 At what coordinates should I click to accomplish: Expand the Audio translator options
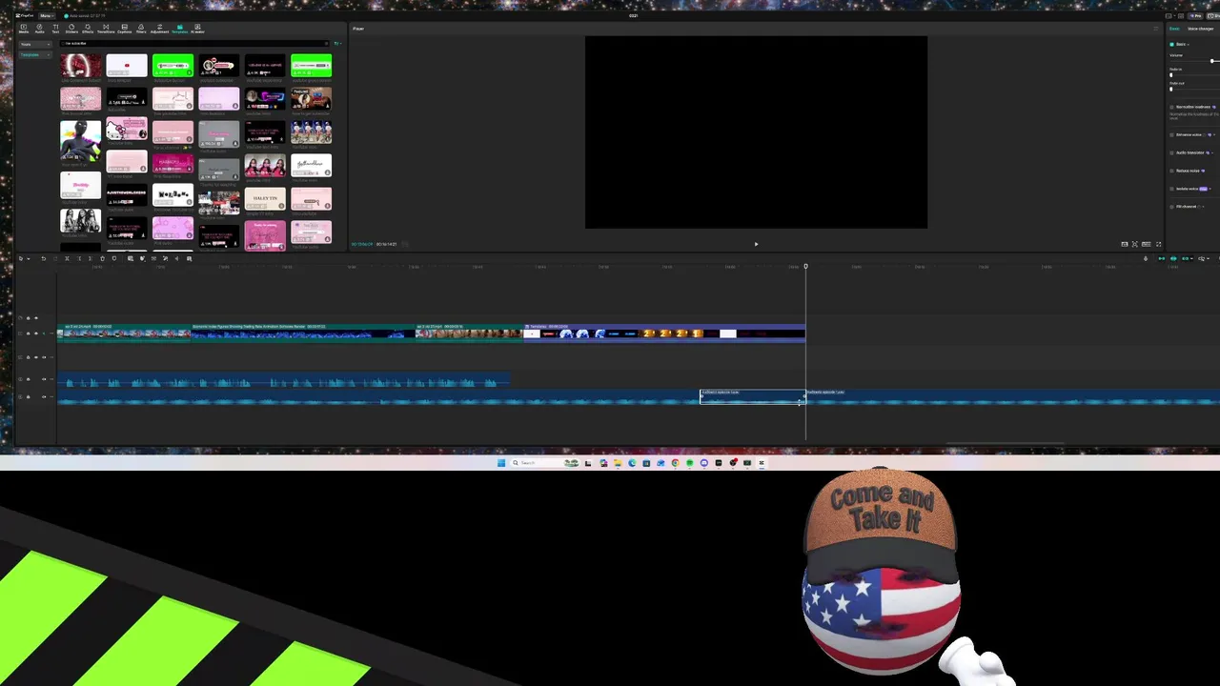click(1212, 152)
